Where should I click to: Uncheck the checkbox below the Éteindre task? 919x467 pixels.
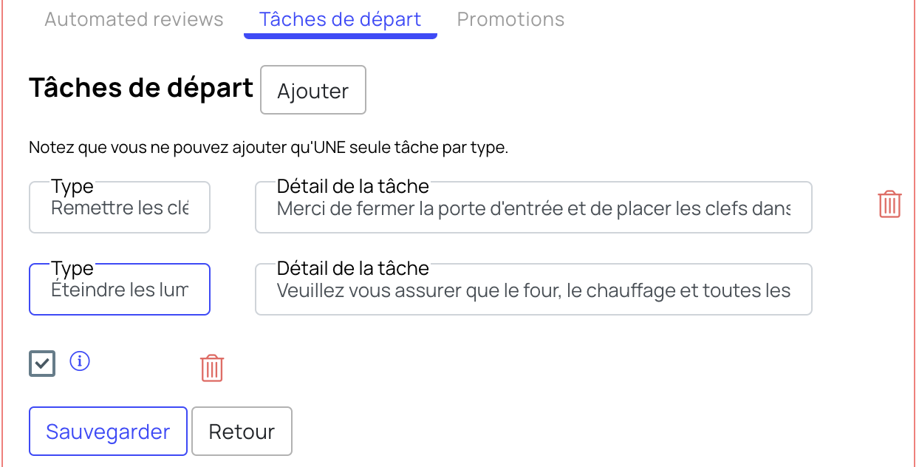pos(42,364)
